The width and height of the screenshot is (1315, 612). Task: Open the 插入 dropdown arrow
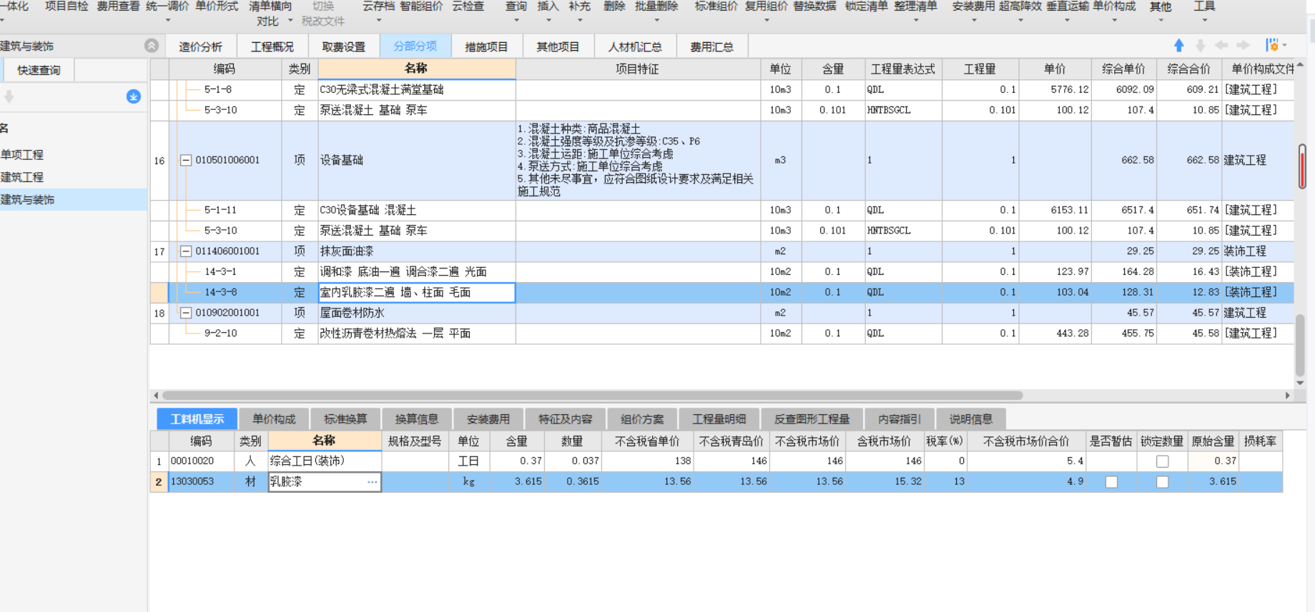548,21
